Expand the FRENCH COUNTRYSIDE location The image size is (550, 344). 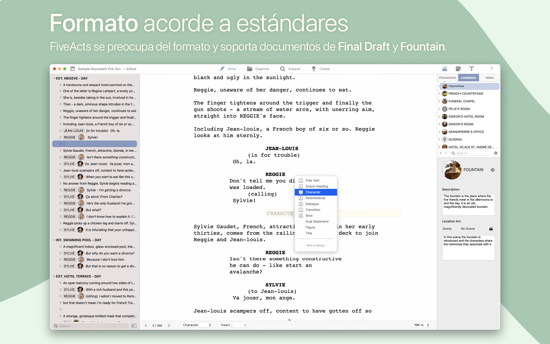[439, 94]
